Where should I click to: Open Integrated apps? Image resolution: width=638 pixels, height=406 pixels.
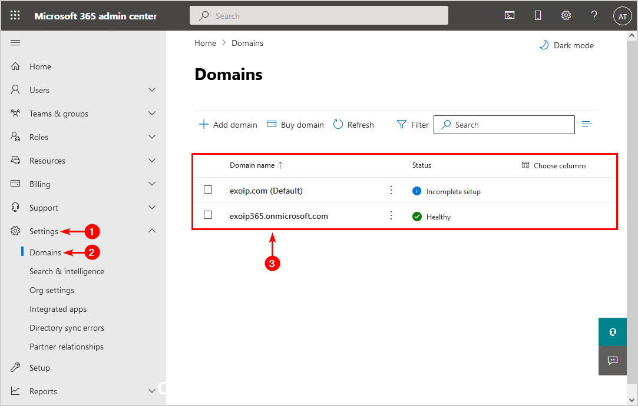click(x=58, y=310)
